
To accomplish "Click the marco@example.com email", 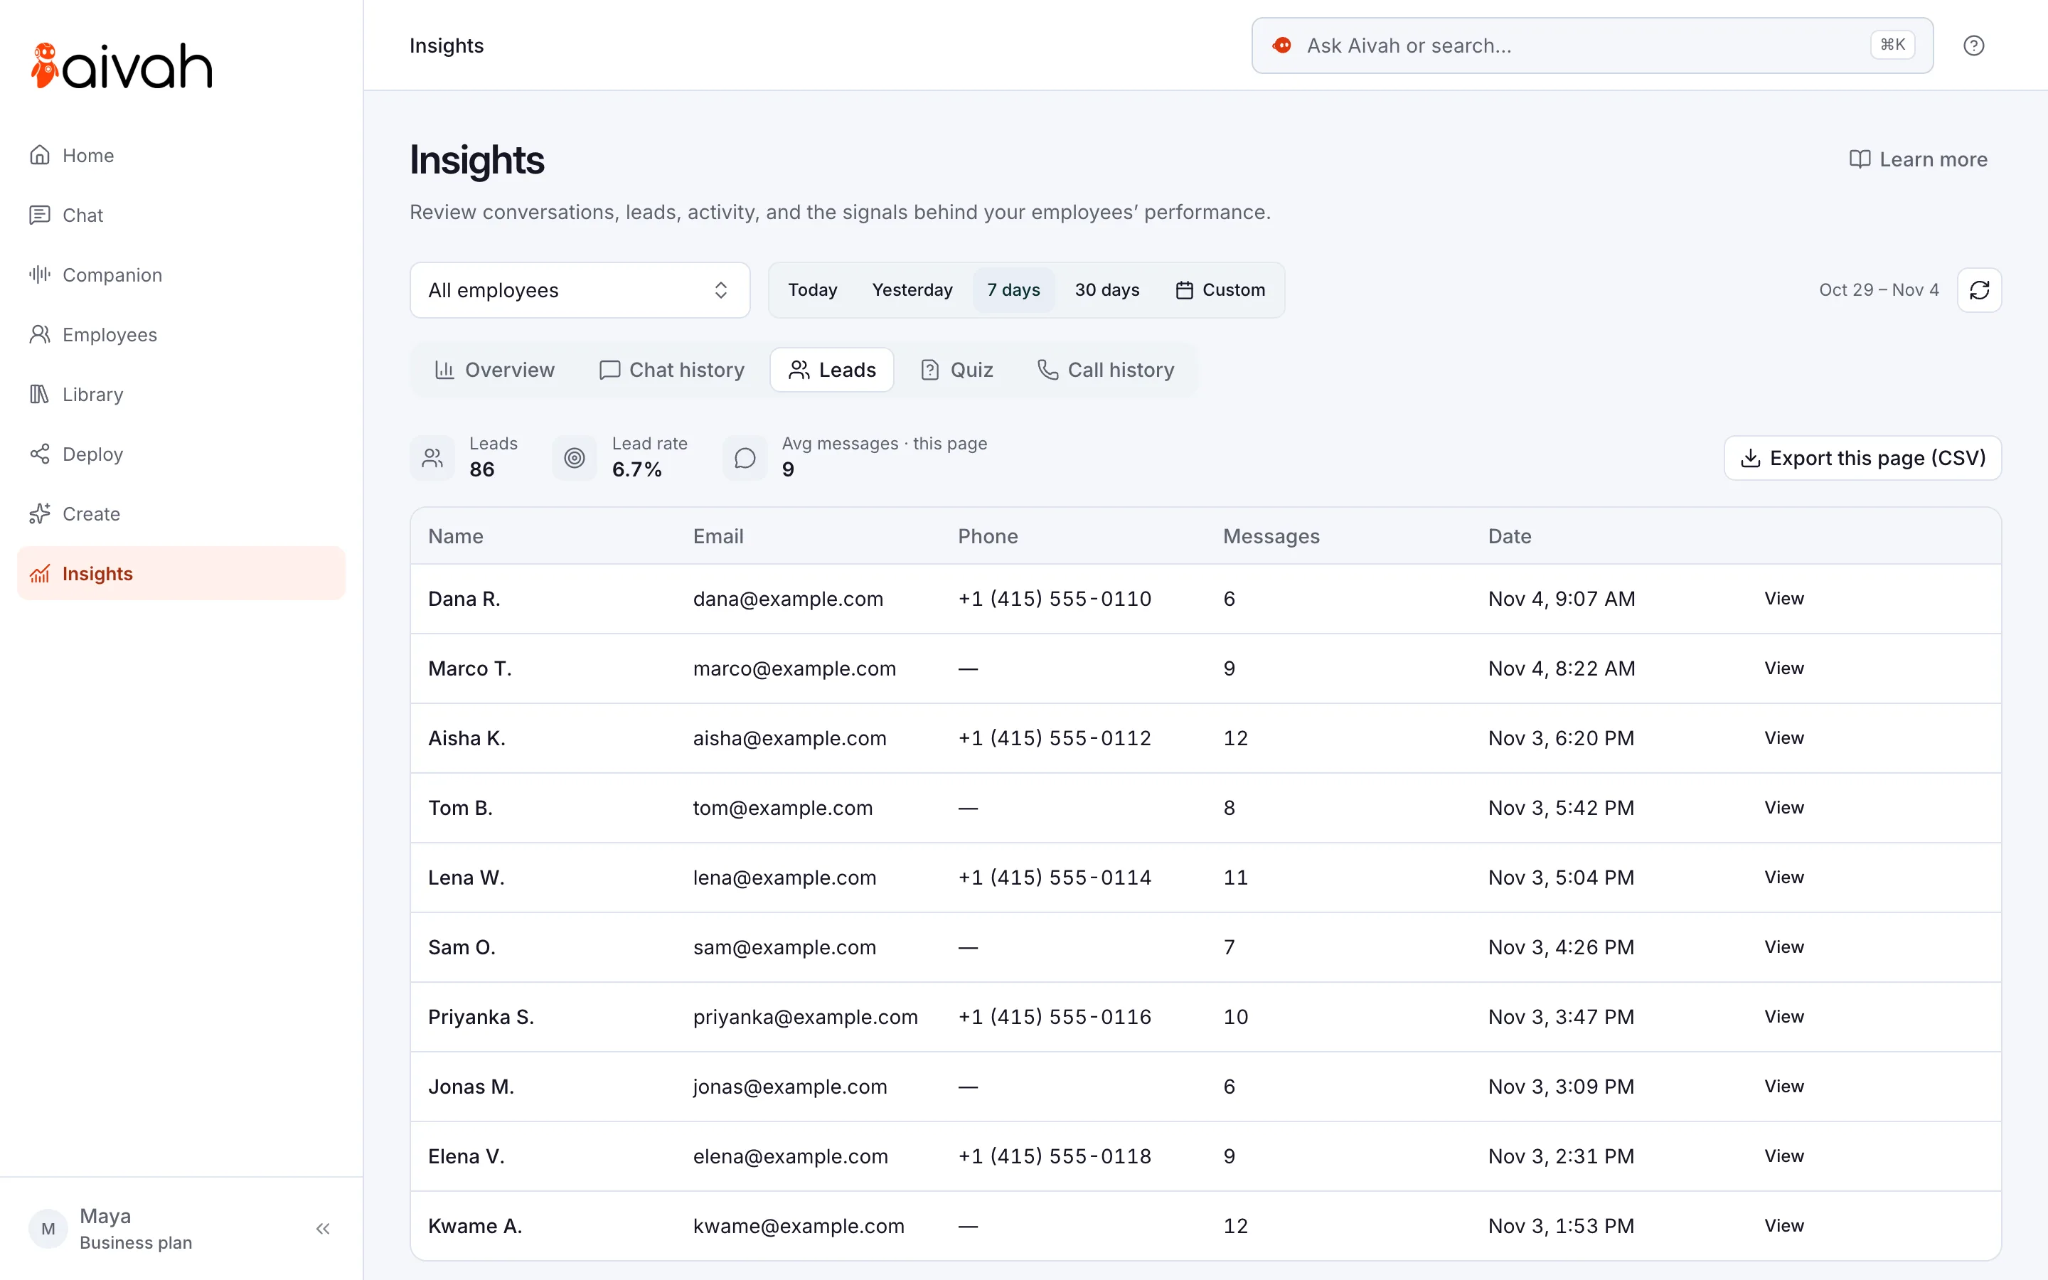I will coord(794,668).
